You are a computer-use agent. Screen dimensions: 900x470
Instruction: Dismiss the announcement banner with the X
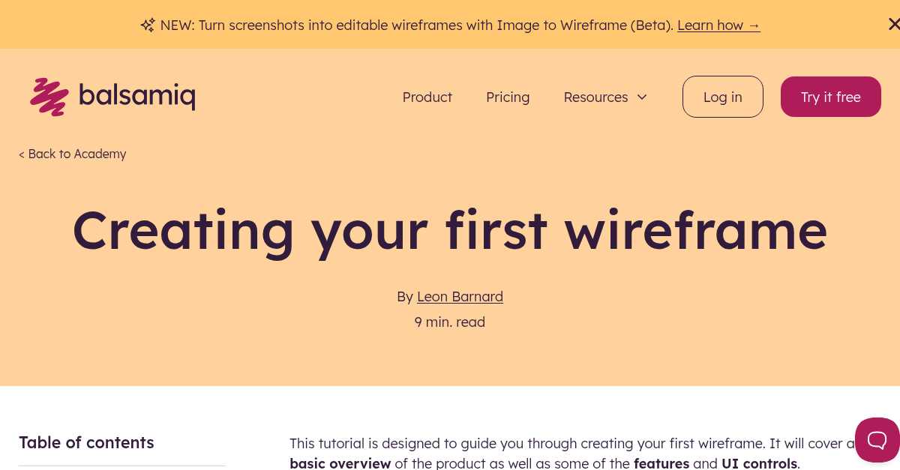point(893,24)
